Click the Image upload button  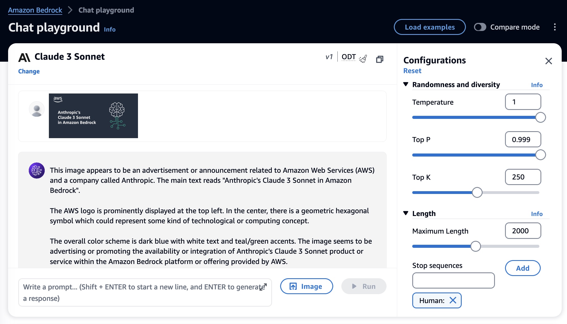point(306,286)
